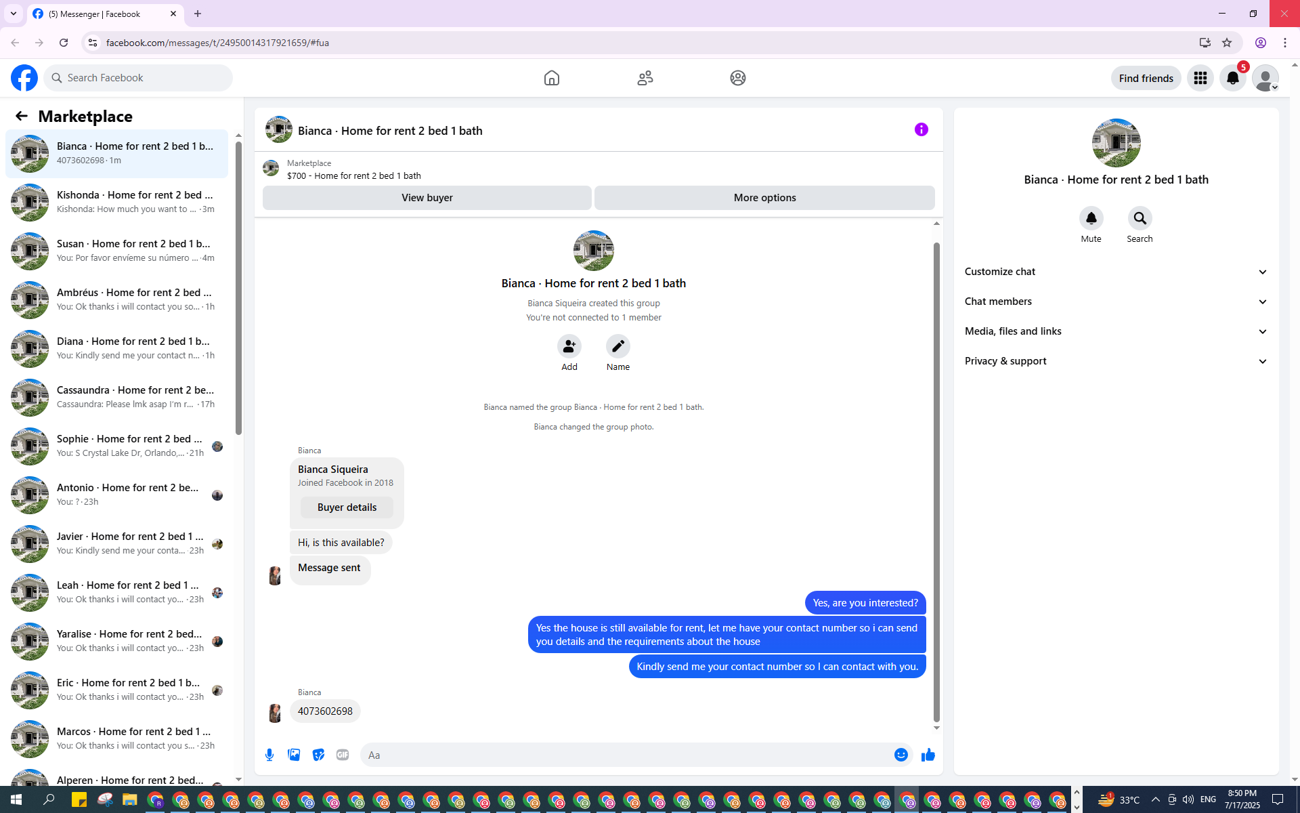The height and width of the screenshot is (813, 1300).
Task: Go to the Home feed icon
Action: (552, 78)
